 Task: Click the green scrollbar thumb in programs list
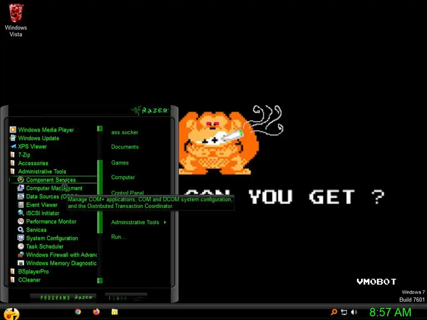[x=100, y=197]
